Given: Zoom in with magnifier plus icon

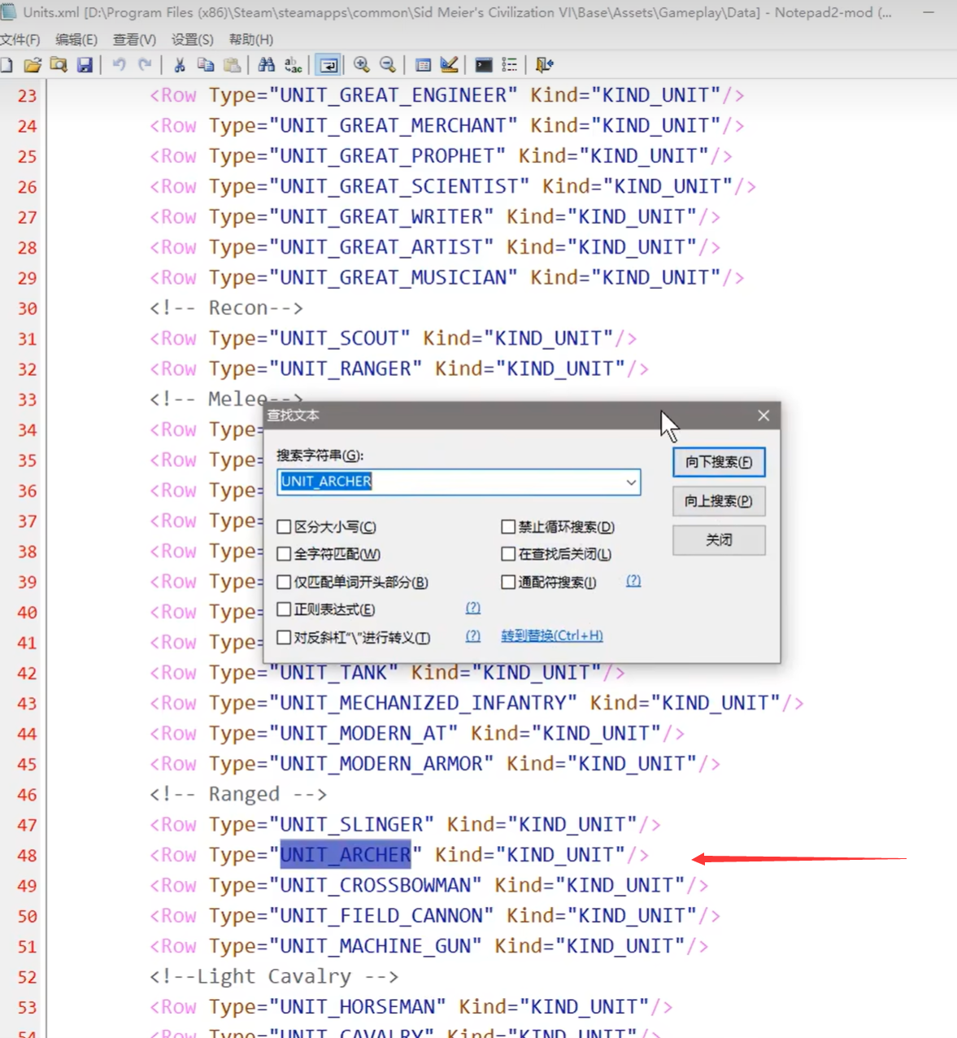Looking at the screenshot, I should (362, 65).
